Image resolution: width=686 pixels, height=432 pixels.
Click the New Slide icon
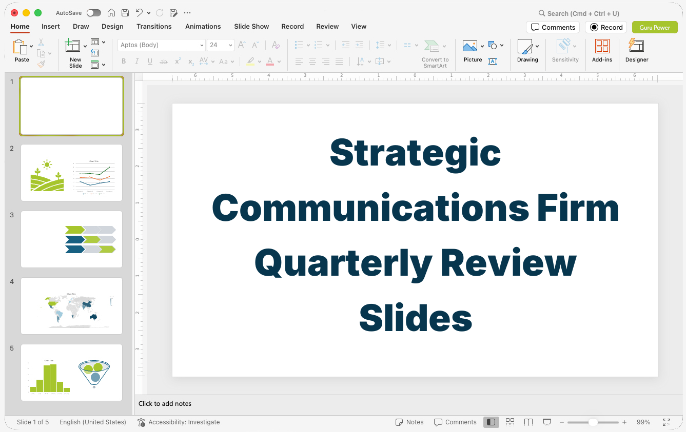coord(73,46)
